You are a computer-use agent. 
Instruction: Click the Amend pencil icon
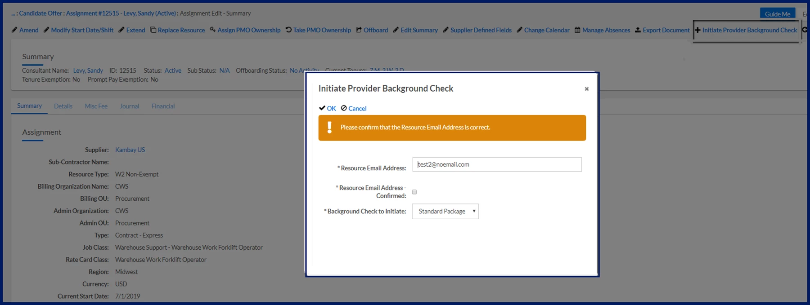[x=14, y=30]
